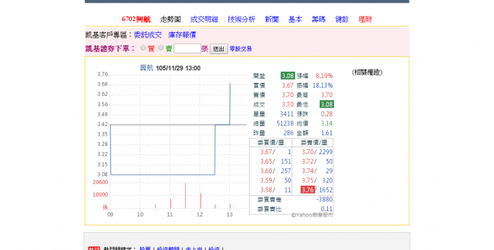The image size is (494, 250).
Task: Click the 20600 volume axis label
Action: [x=100, y=182]
